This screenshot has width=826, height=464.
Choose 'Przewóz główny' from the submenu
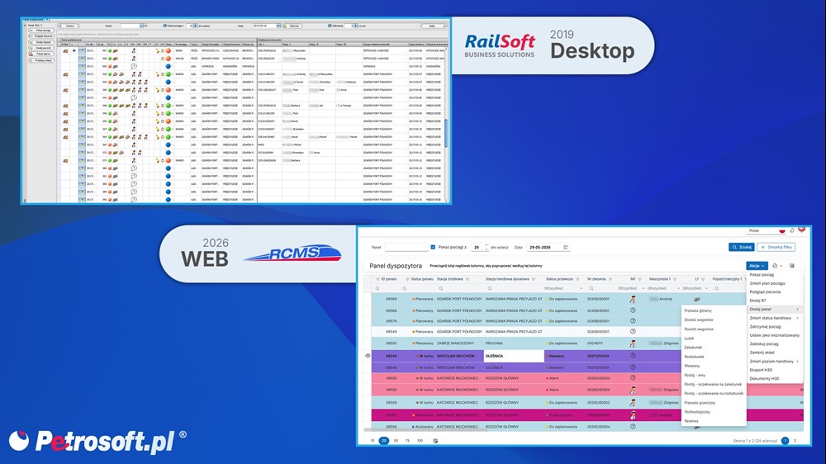tap(697, 310)
